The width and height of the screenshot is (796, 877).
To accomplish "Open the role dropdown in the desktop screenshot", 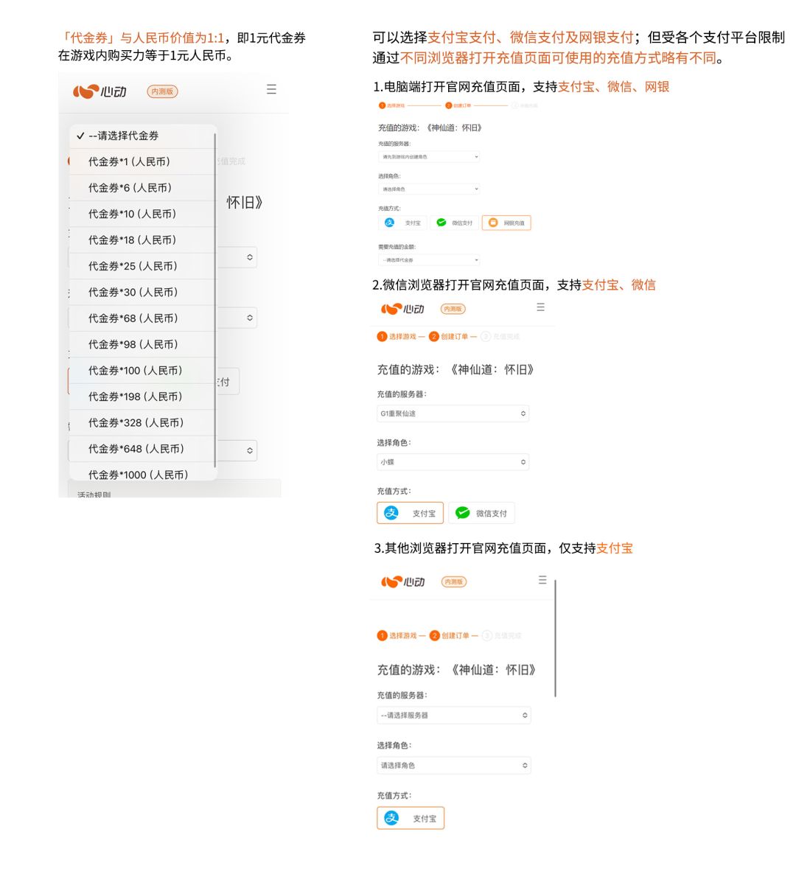I will pos(429,189).
